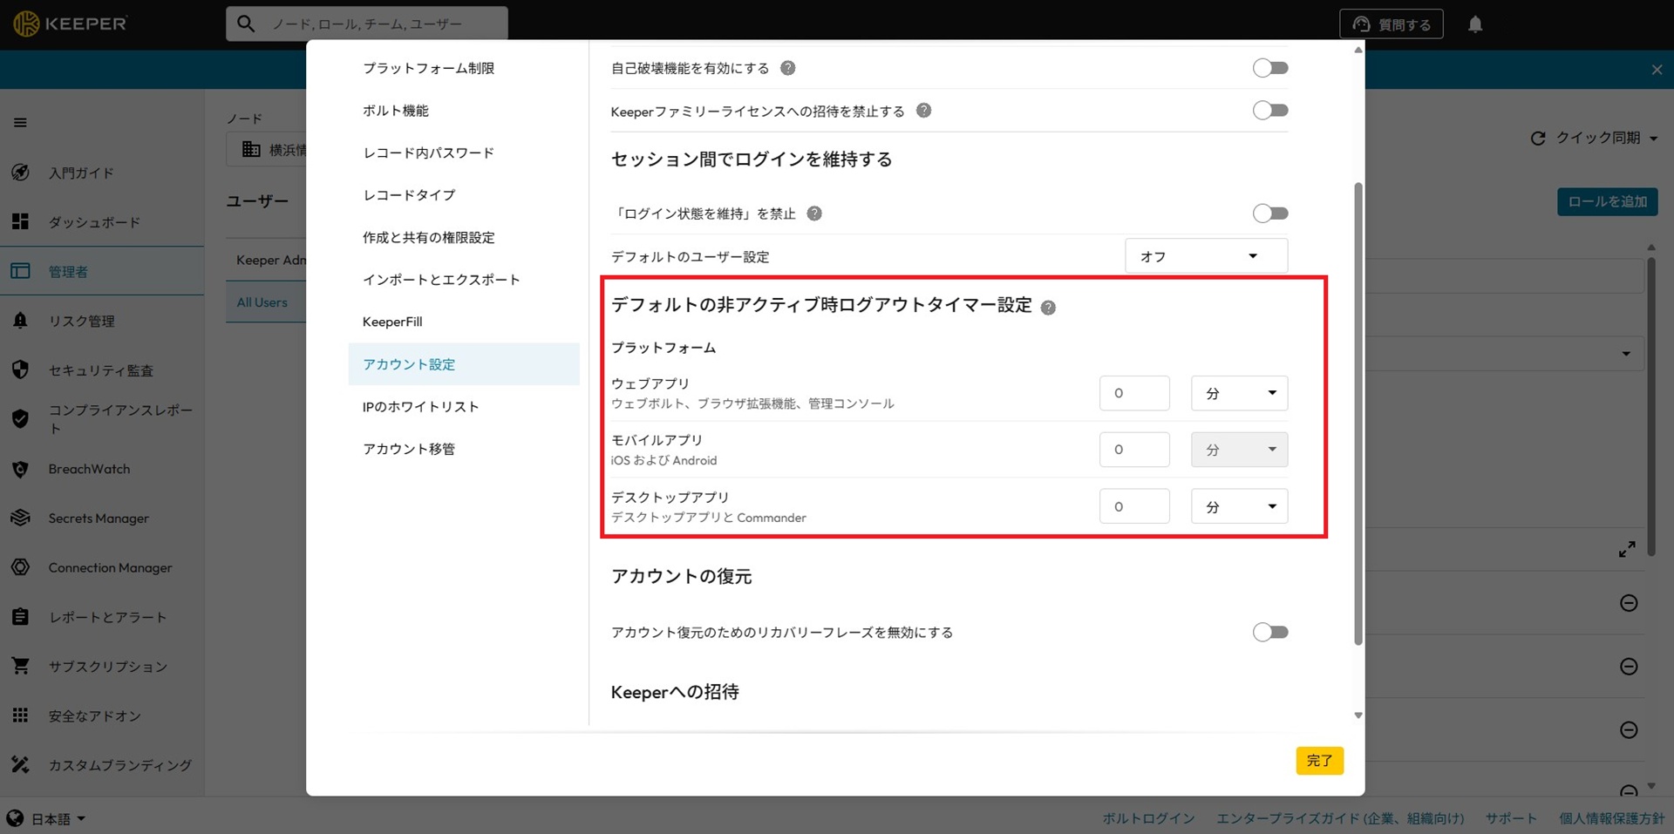Image resolution: width=1674 pixels, height=834 pixels.
Task: Select IPのホワイトリスト in settings menu
Action: point(420,407)
